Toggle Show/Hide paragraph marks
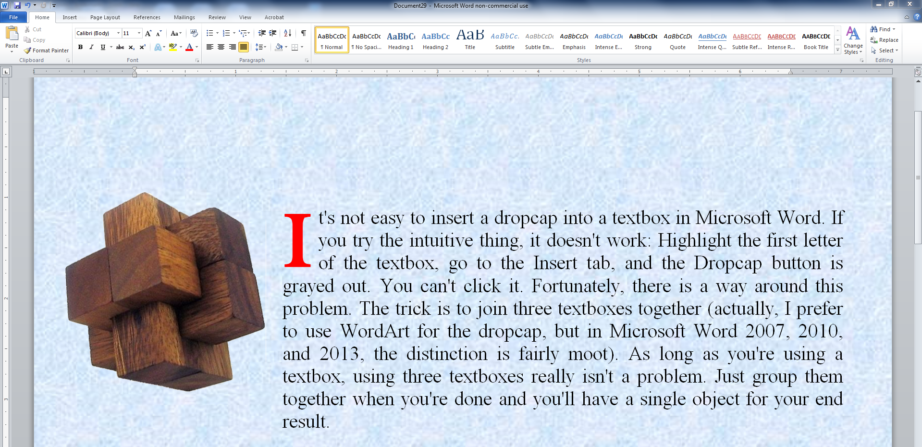922x447 pixels. 303,33
